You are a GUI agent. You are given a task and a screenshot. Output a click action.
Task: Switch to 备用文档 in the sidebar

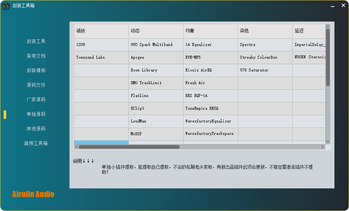pyautogui.click(x=36, y=56)
